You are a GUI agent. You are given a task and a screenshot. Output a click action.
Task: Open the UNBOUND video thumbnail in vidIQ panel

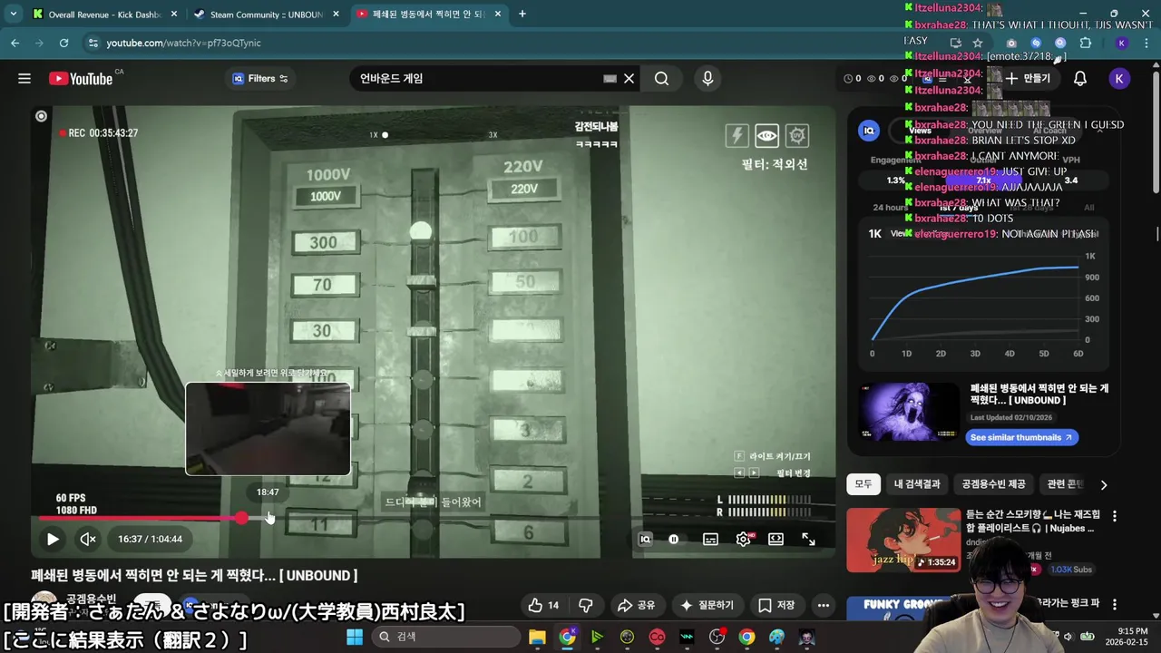909,412
